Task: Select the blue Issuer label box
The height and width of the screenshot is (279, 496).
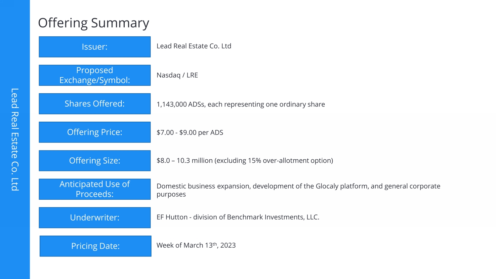Action: point(95,47)
